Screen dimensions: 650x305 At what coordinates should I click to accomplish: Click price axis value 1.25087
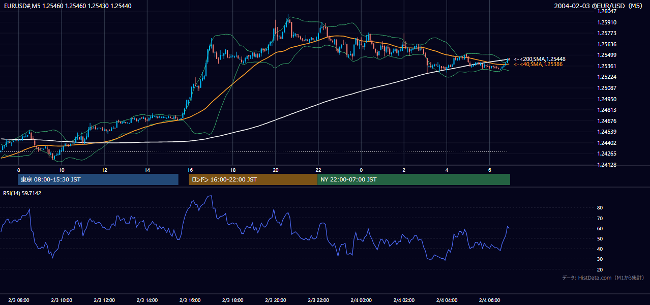(x=607, y=88)
